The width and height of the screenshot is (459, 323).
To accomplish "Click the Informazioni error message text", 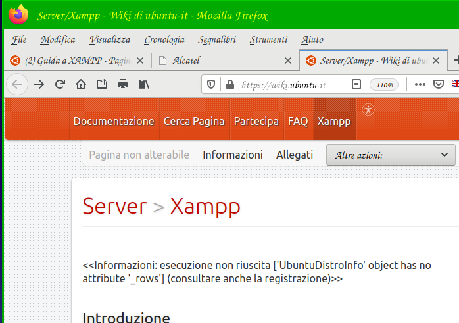I will point(256,272).
